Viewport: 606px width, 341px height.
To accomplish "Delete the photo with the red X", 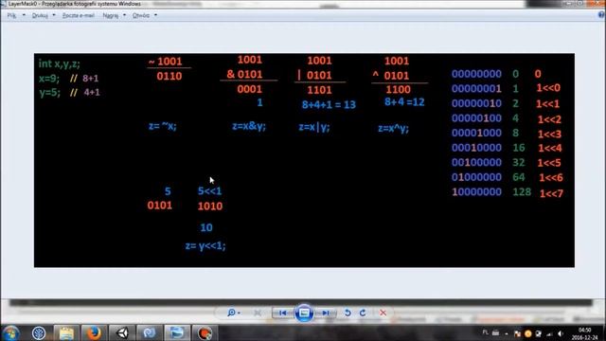I will 383,313.
